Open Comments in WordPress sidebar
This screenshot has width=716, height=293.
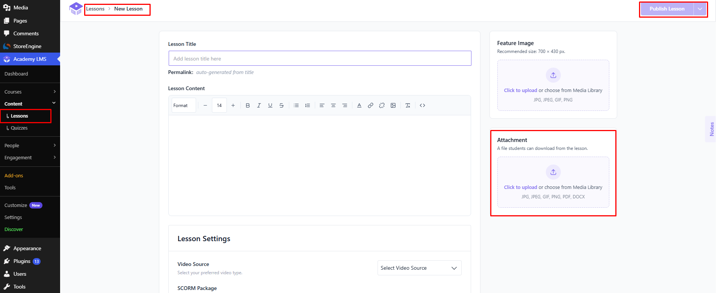(x=30, y=33)
